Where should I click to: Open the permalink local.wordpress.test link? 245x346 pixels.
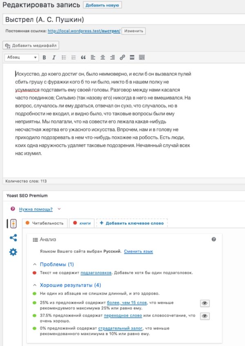[x=84, y=31]
